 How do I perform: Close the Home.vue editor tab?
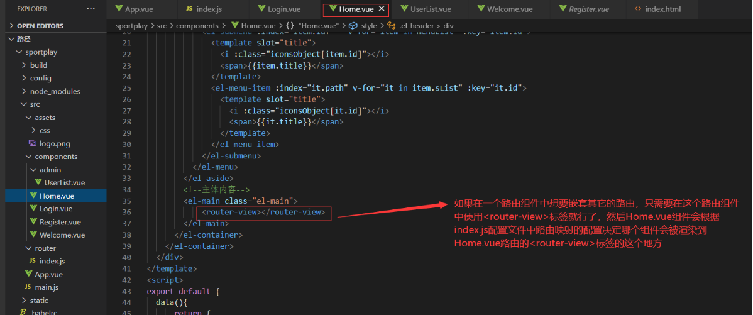[382, 9]
